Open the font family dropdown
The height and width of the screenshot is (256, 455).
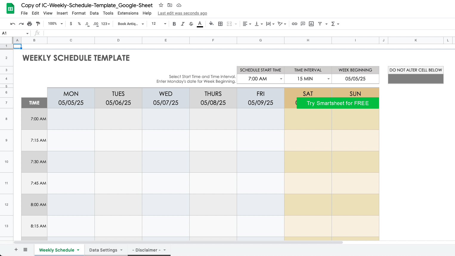(x=131, y=24)
